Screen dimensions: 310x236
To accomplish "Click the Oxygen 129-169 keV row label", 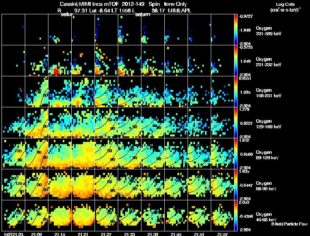I will pos(269,124).
